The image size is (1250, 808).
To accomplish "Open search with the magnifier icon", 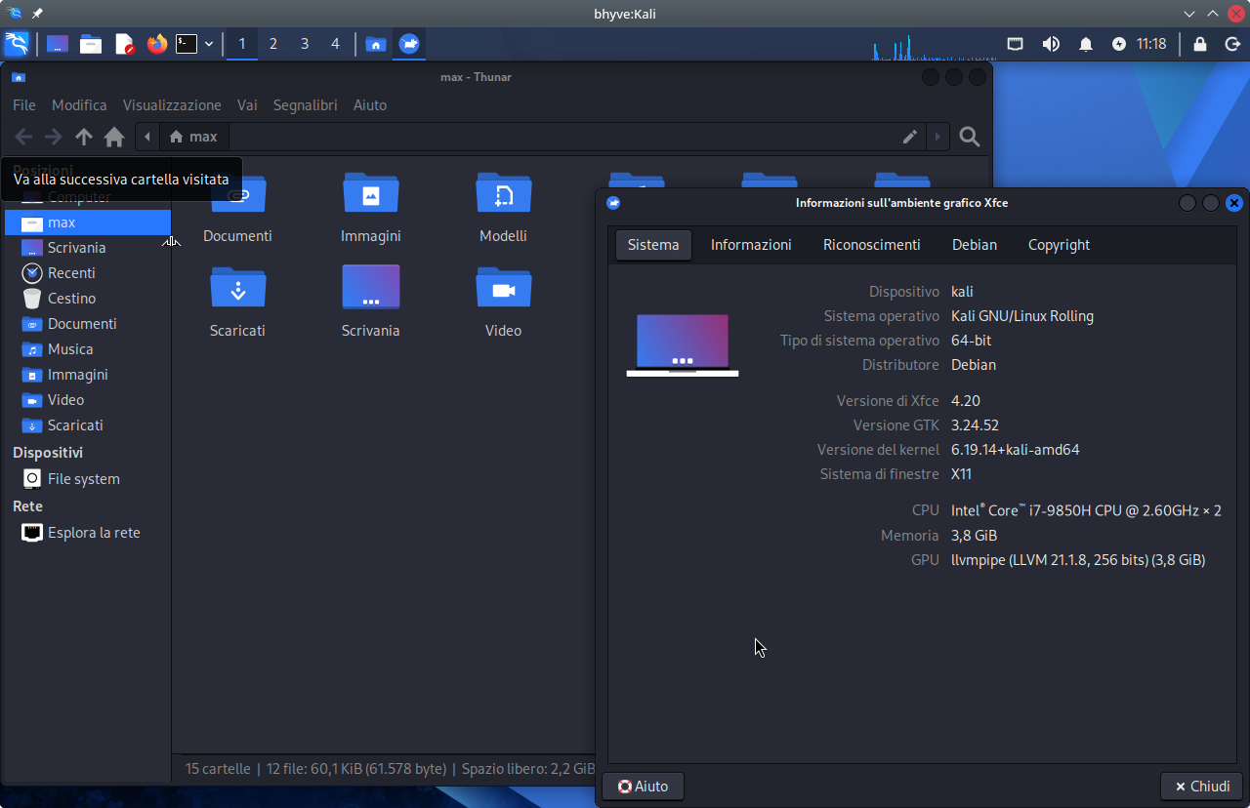I will (x=970, y=137).
